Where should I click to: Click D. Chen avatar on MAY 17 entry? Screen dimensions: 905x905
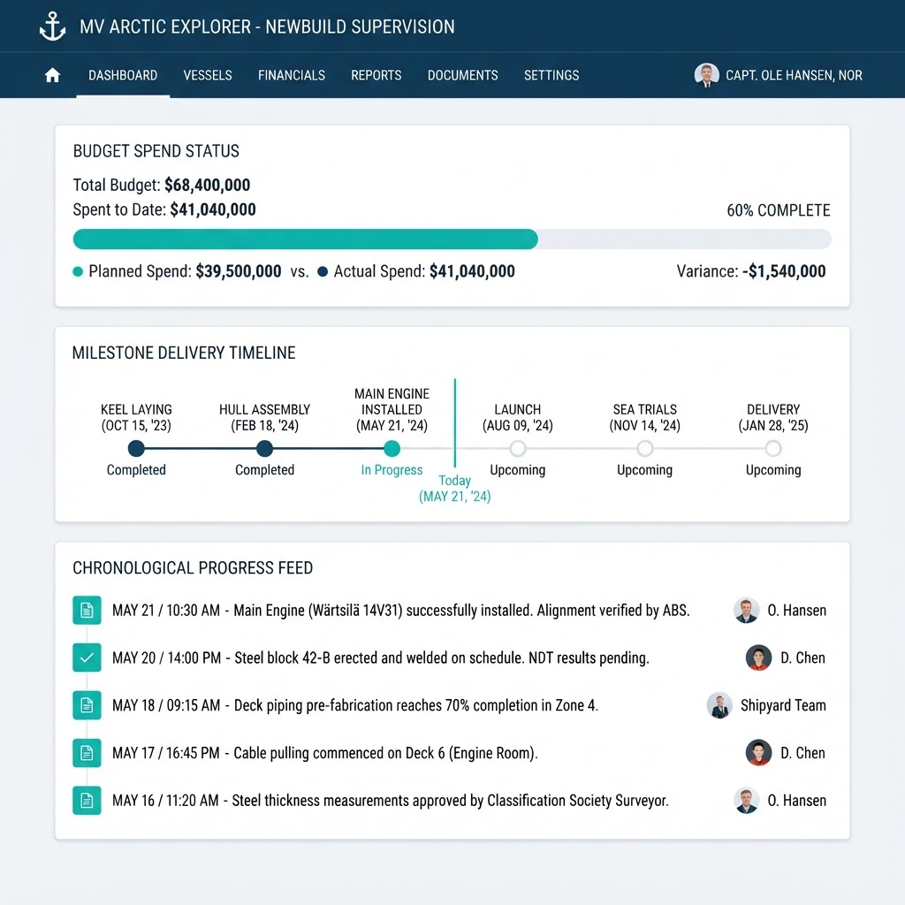tap(759, 753)
